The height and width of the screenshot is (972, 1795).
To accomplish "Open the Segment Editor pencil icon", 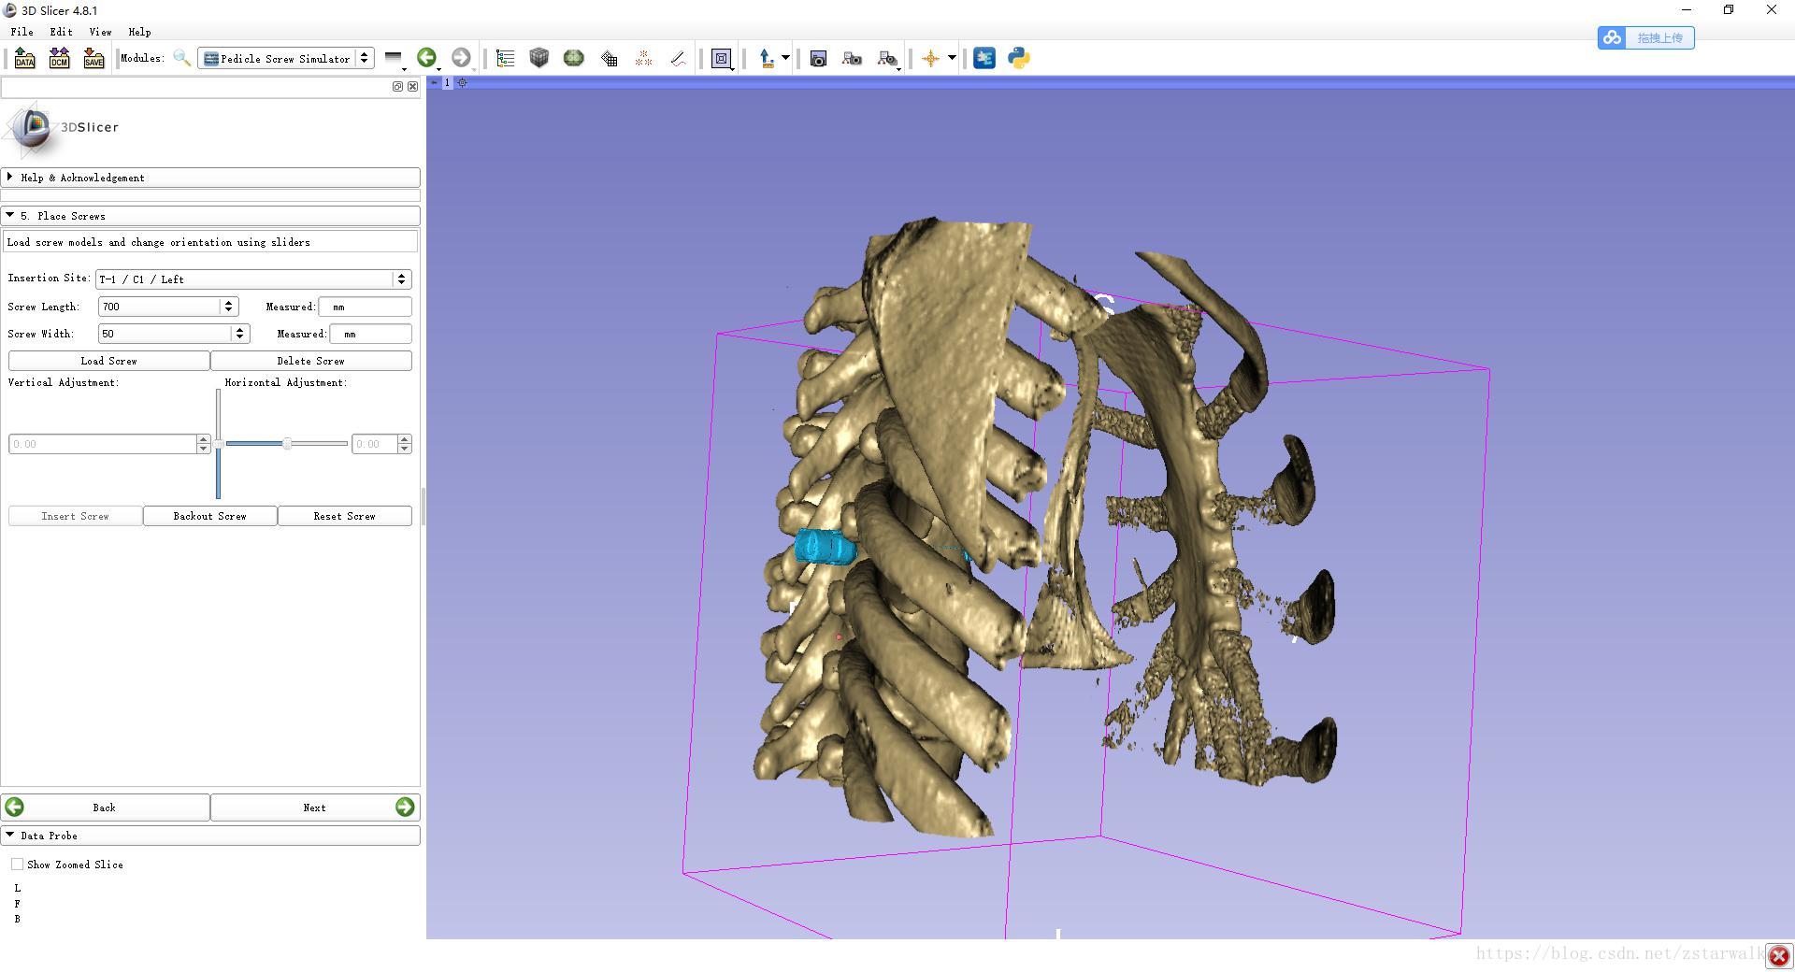I will point(678,58).
